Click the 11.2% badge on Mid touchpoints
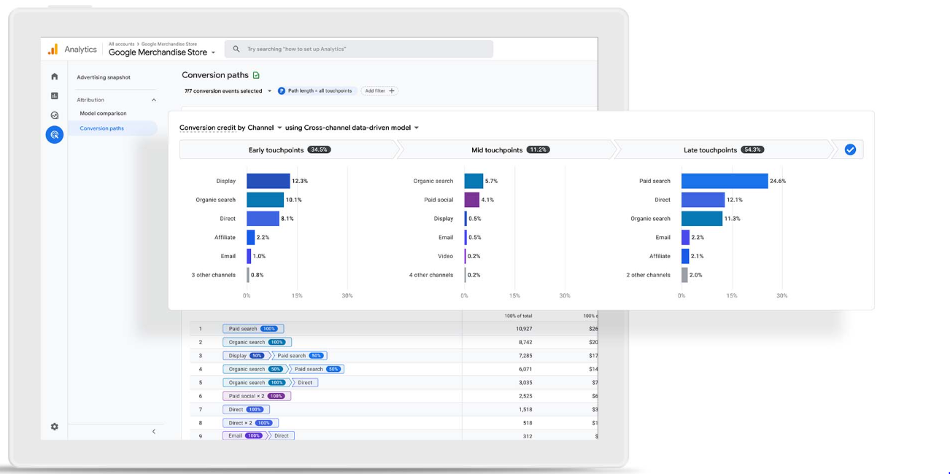The width and height of the screenshot is (950, 474). click(x=538, y=149)
